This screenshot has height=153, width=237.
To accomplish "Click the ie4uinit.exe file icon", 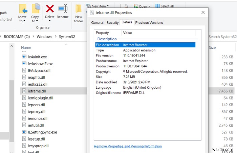I will point(24,57).
